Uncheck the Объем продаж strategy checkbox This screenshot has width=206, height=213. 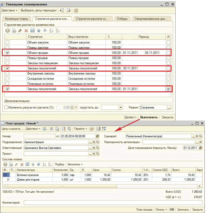point(8,53)
